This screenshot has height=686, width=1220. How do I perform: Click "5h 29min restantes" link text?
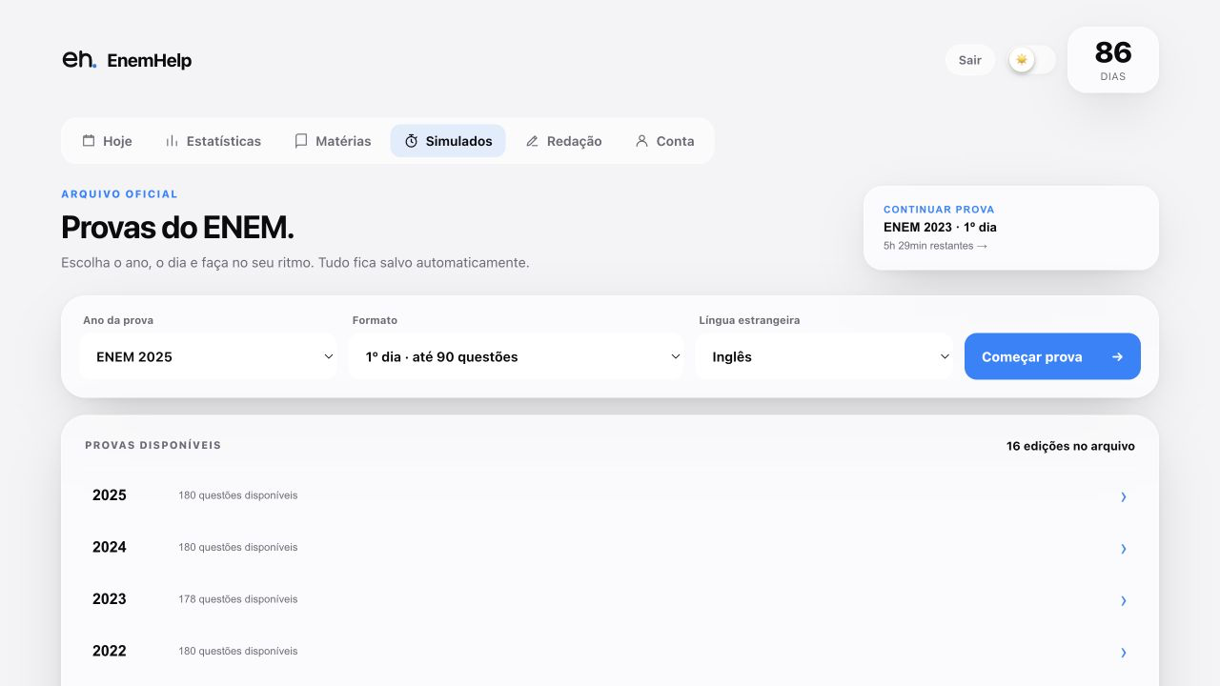click(935, 246)
